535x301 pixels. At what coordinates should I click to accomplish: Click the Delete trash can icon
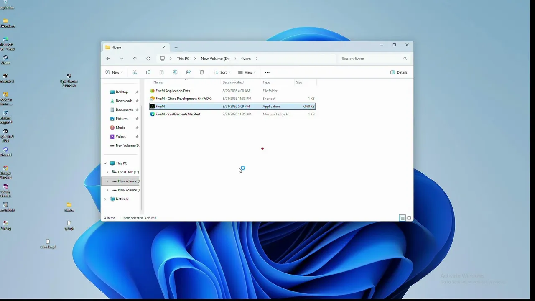point(201,72)
